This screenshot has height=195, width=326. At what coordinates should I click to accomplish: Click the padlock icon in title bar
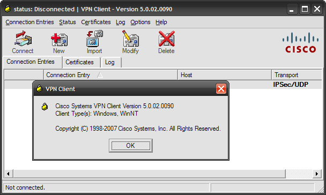[x=8, y=9]
